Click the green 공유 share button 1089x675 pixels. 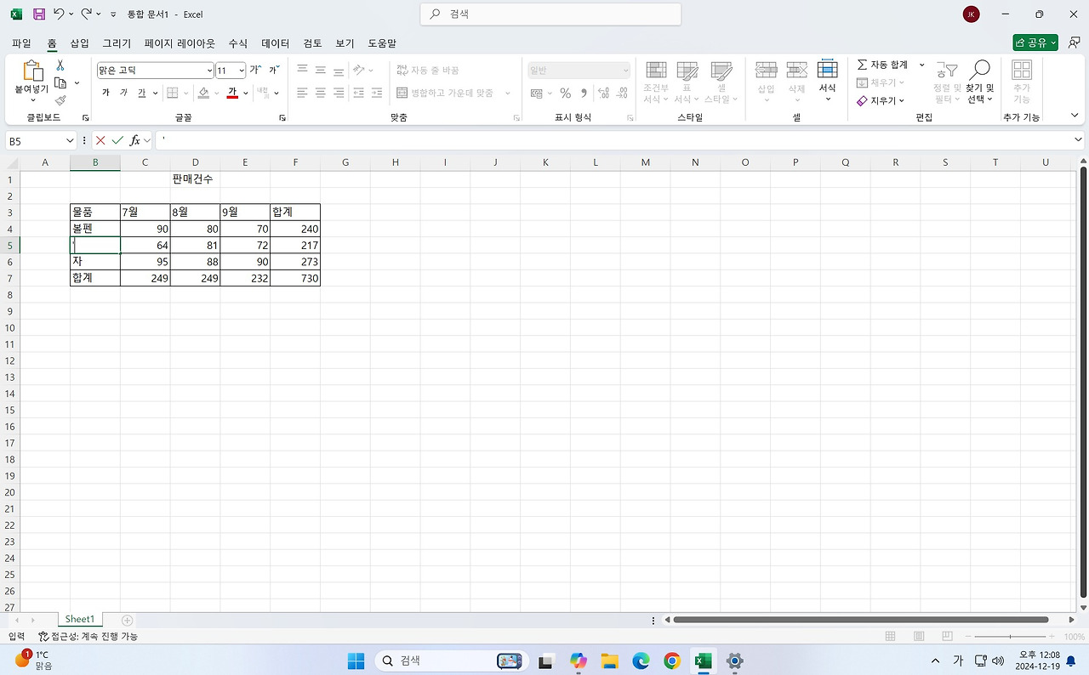tap(1035, 43)
